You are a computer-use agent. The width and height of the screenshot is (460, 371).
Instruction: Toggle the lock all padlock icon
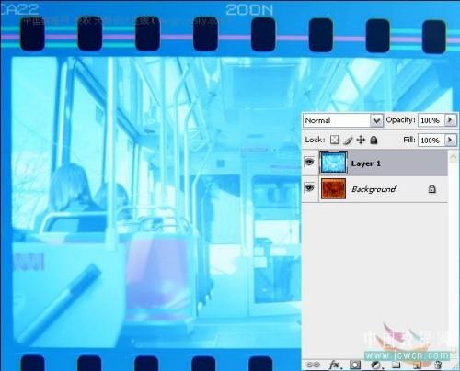point(374,140)
